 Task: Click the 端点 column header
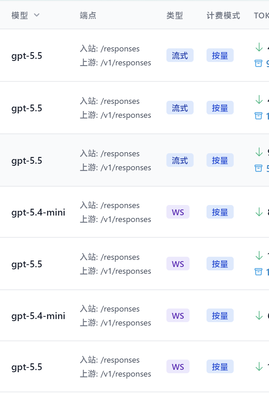click(88, 15)
